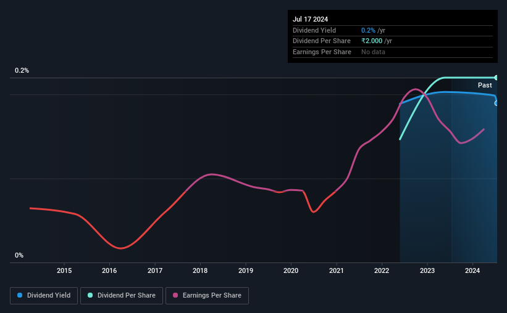
Task: Click the 2024 x-axis year label
Action: [472, 270]
